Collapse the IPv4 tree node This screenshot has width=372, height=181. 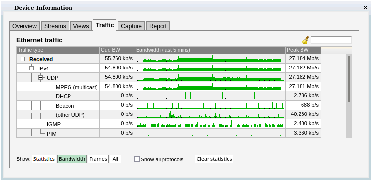click(x=31, y=68)
